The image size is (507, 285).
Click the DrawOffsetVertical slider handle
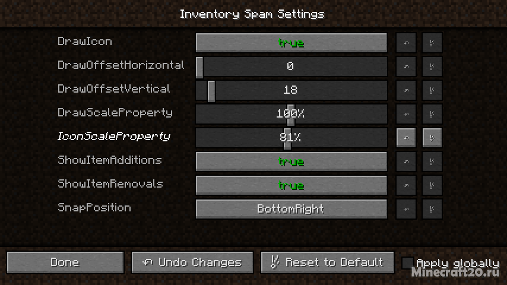click(211, 91)
